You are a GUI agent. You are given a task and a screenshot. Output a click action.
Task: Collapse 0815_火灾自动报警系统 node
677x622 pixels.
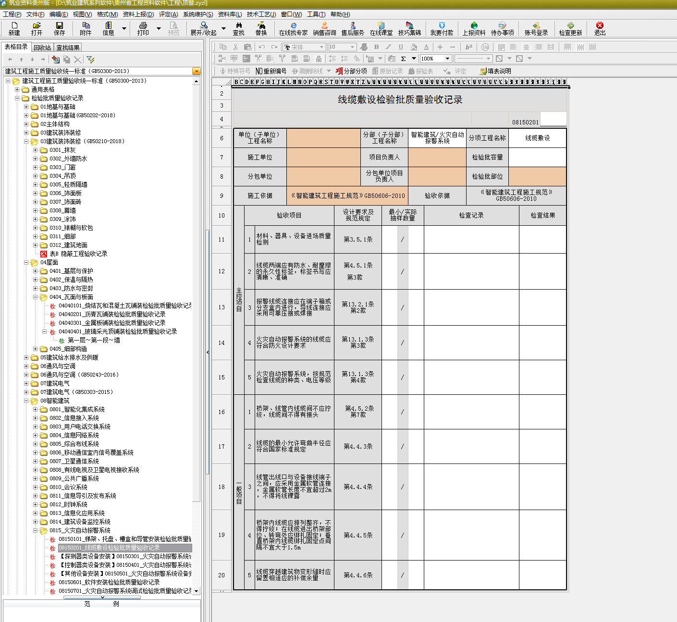coord(36,530)
